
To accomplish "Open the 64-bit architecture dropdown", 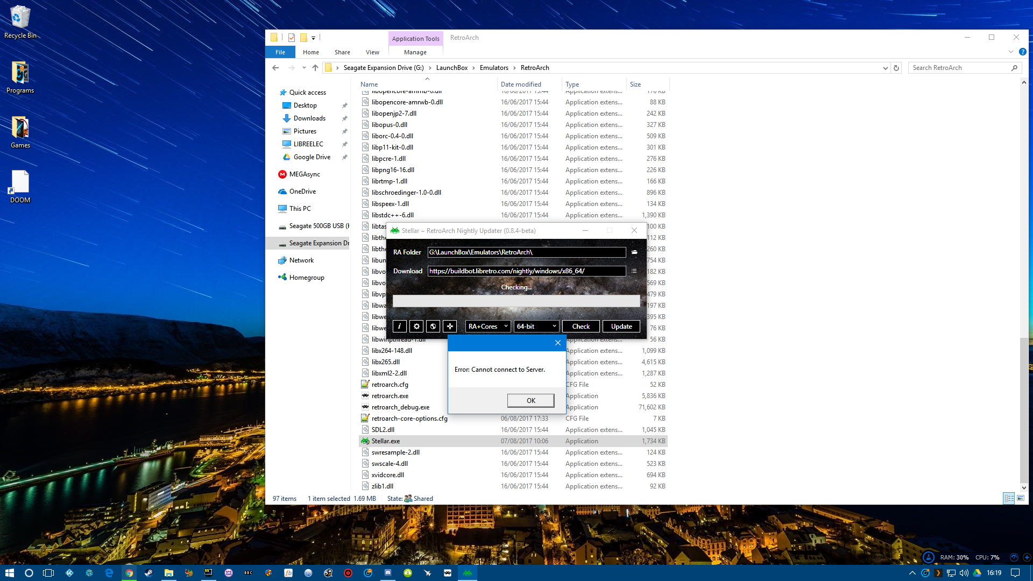I will click(x=536, y=326).
